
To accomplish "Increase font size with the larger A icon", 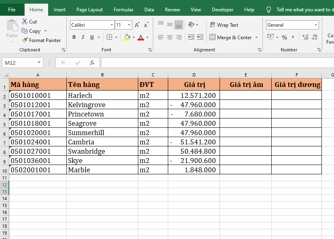I will coord(137,25).
